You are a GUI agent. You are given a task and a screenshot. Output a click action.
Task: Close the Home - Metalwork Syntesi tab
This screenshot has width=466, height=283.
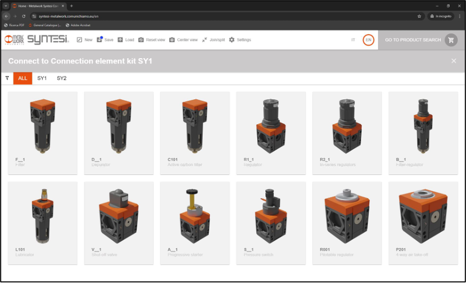(x=63, y=6)
